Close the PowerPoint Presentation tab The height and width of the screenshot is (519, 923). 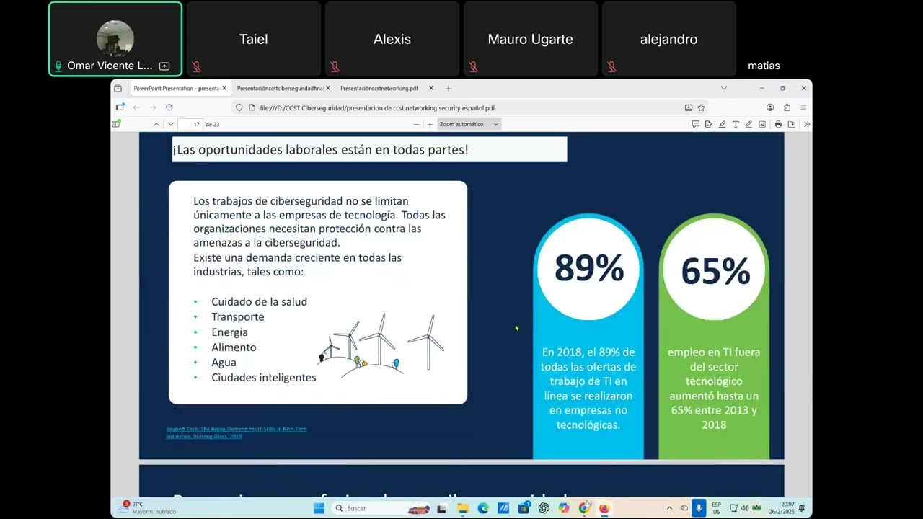tap(224, 89)
